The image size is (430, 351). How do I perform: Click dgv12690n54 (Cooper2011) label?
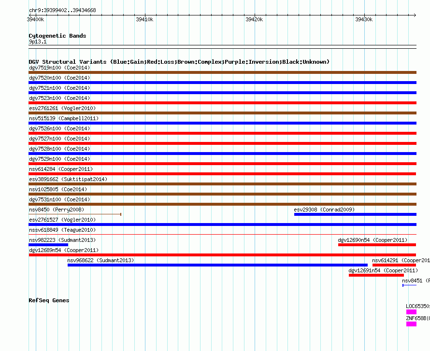click(x=373, y=240)
